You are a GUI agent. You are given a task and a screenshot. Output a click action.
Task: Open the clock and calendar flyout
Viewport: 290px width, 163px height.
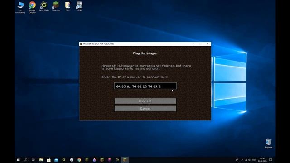(262, 160)
